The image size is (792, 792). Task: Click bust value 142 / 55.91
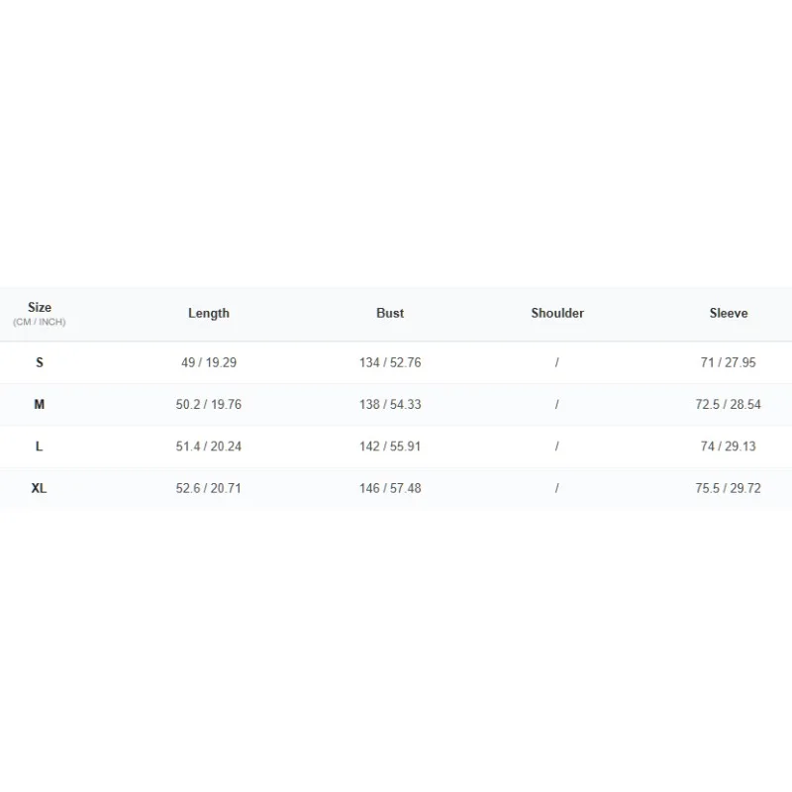(390, 446)
